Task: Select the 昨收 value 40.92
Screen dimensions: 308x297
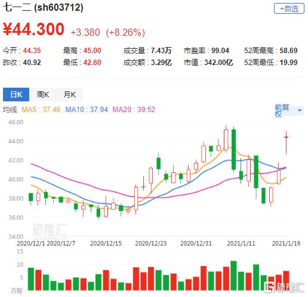Action: pyautogui.click(x=32, y=63)
